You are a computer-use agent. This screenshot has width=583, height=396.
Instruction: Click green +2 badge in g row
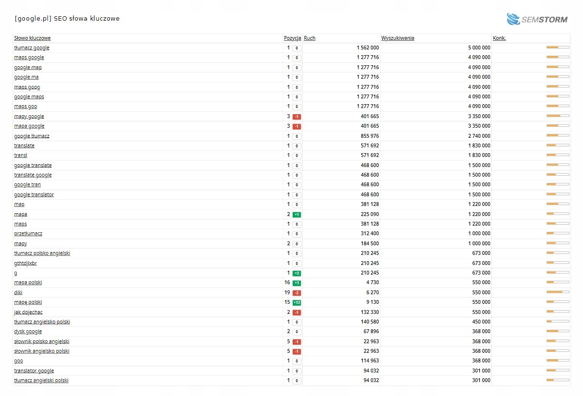point(297,273)
